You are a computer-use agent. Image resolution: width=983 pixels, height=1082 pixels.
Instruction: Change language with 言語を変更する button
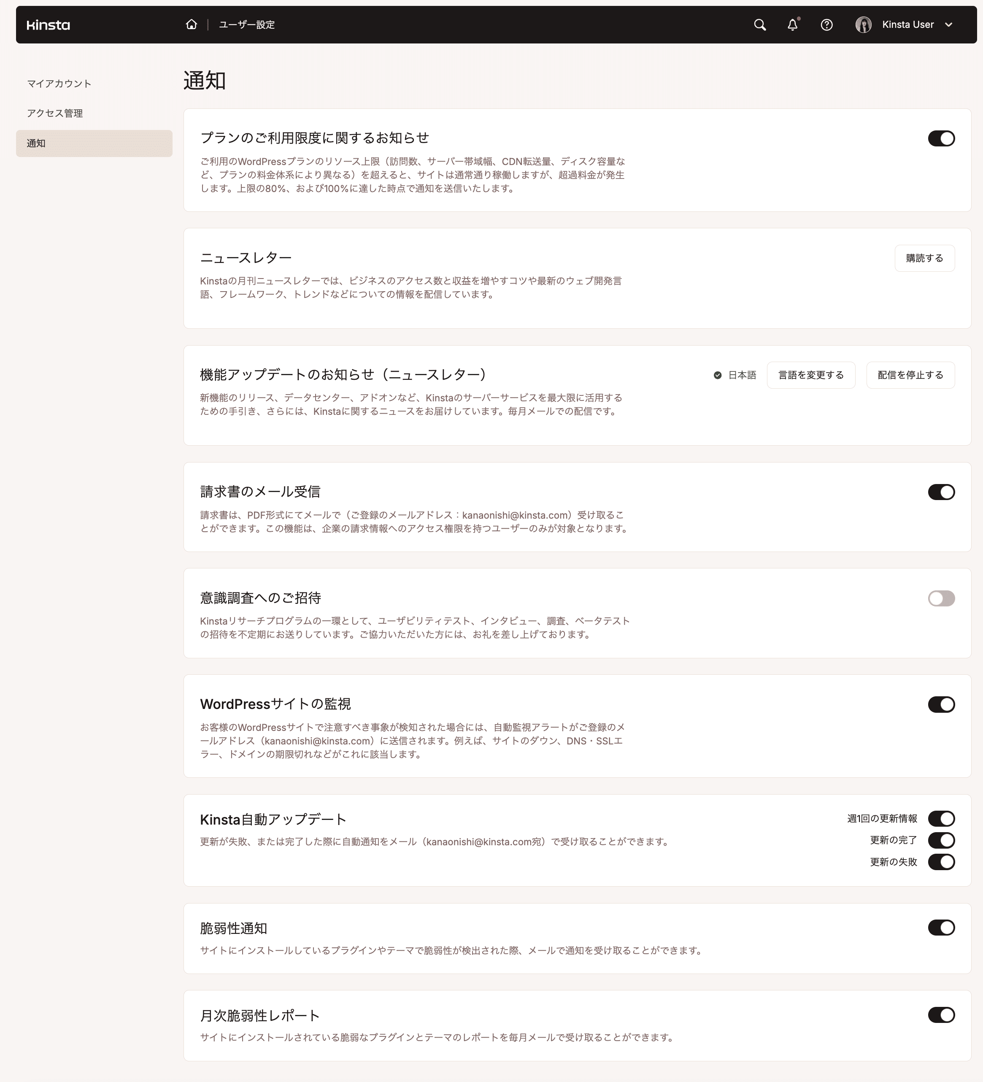coord(811,375)
